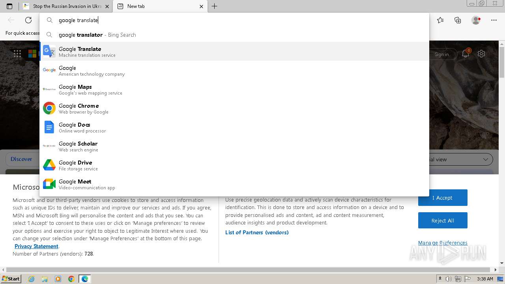Click the Microsoft Edge taskbar icon

tap(85, 279)
